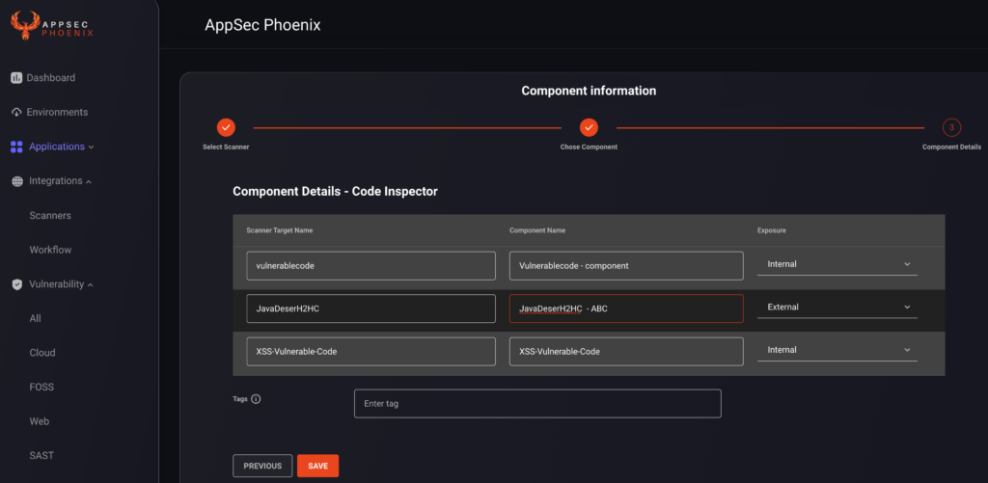Show the Tags info tooltip icon
The image size is (988, 483).
click(x=256, y=399)
